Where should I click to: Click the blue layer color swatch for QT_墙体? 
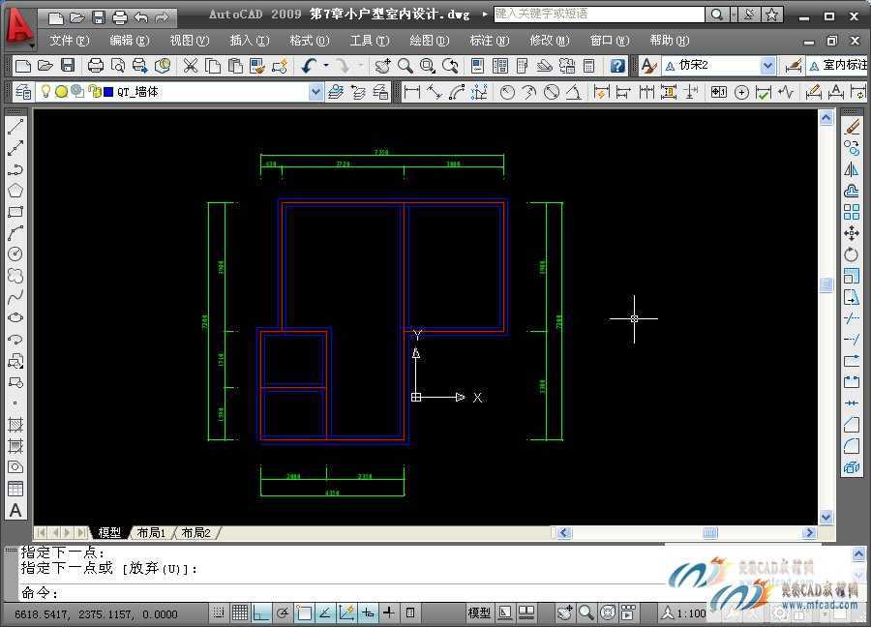[108, 92]
